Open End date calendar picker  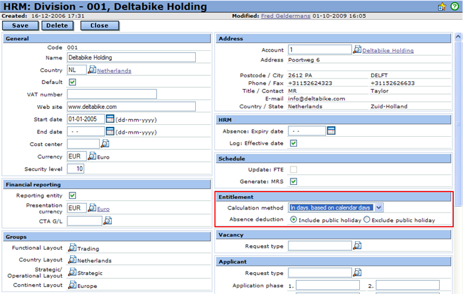[x=110, y=131]
